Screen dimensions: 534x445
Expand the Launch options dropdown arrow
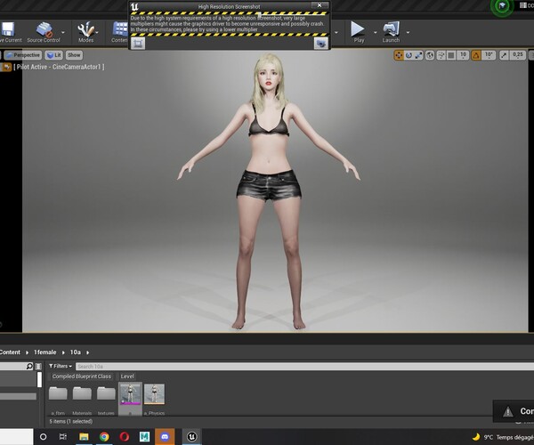point(408,32)
